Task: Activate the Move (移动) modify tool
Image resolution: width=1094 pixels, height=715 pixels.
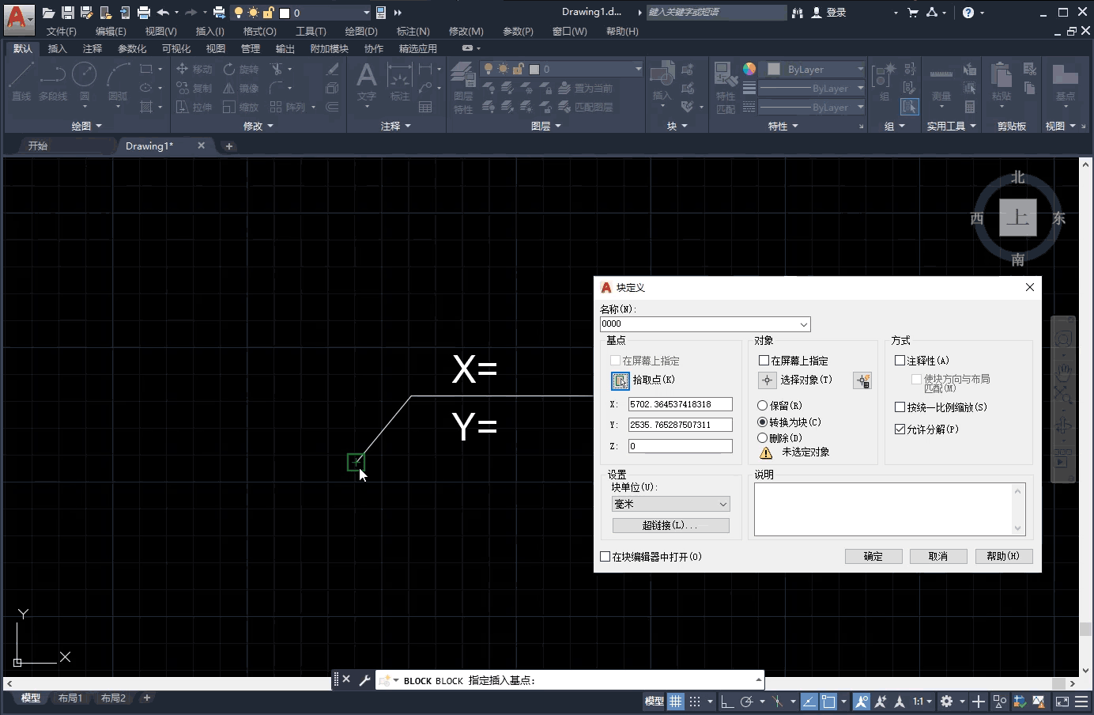Action: click(x=193, y=69)
